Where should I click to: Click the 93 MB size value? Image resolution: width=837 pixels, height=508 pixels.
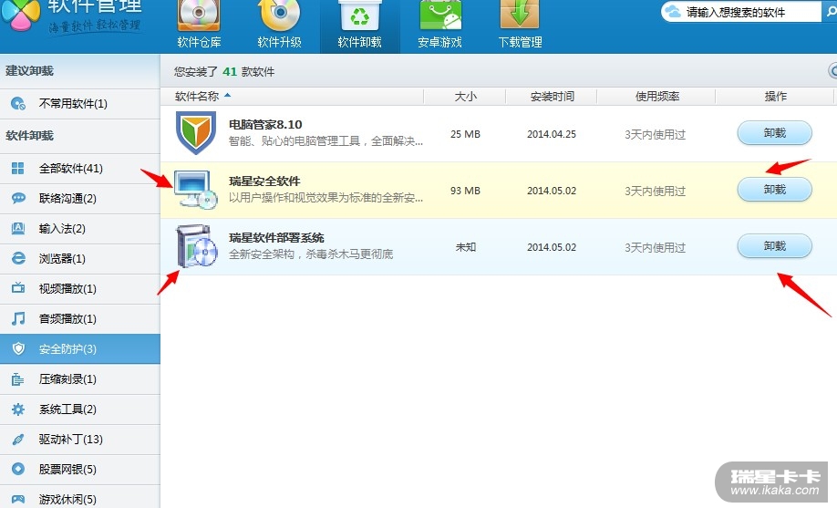click(x=465, y=191)
